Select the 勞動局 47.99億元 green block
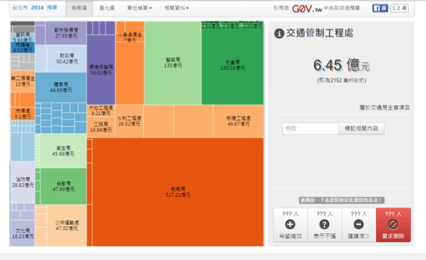The image size is (426, 260). pyautogui.click(x=64, y=187)
